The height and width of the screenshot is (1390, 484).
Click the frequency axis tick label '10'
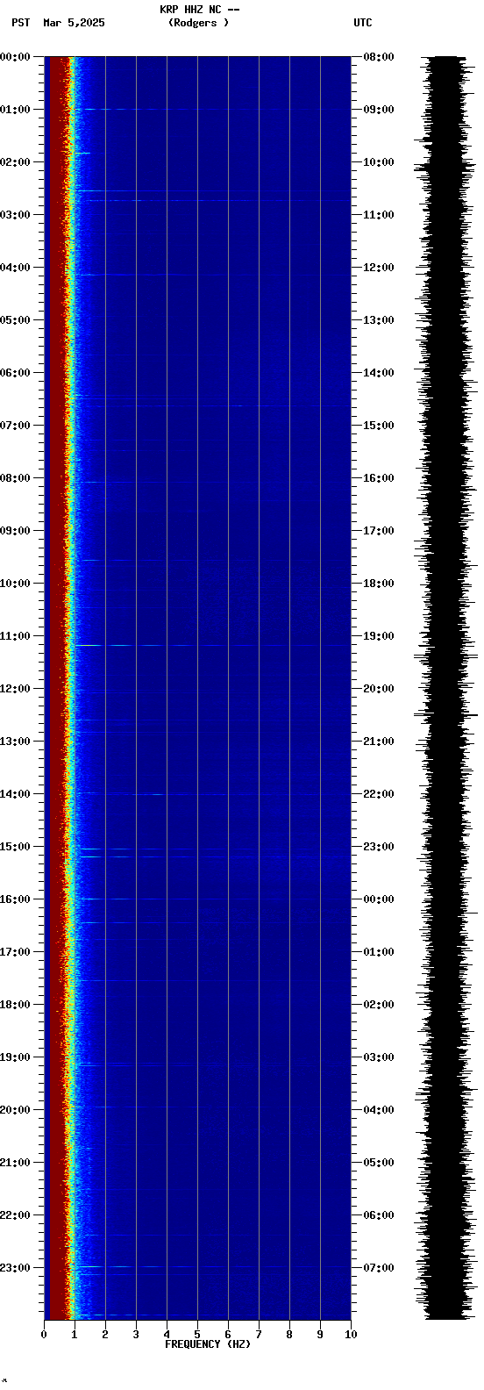point(351,1335)
